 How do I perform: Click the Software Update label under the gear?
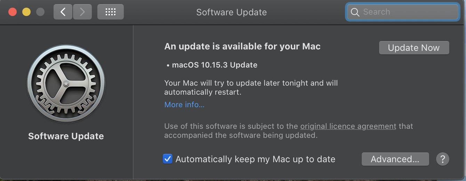66,136
